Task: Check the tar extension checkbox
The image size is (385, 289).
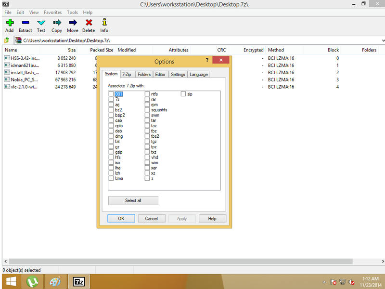Action: 147,120
